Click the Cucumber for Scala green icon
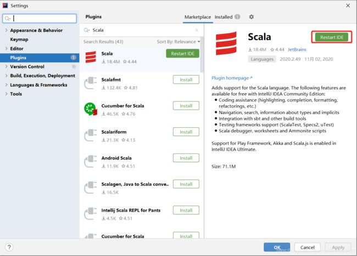 [x=91, y=109]
